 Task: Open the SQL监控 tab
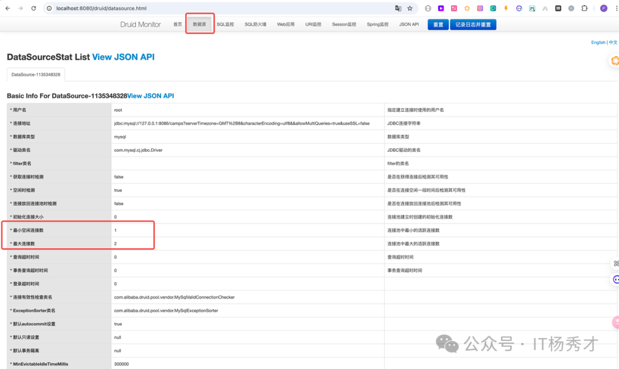point(225,25)
